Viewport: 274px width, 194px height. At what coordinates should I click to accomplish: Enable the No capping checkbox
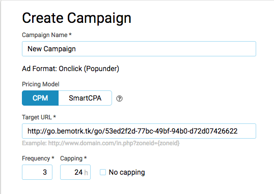coord(103,172)
